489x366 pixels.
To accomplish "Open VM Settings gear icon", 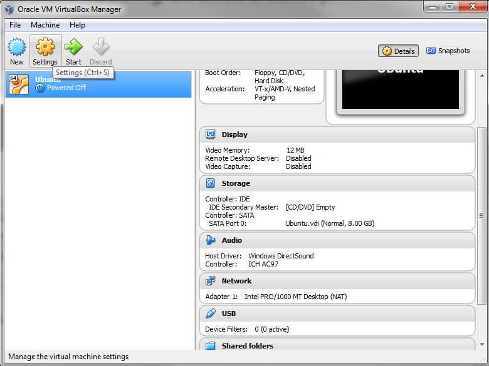I will click(45, 47).
